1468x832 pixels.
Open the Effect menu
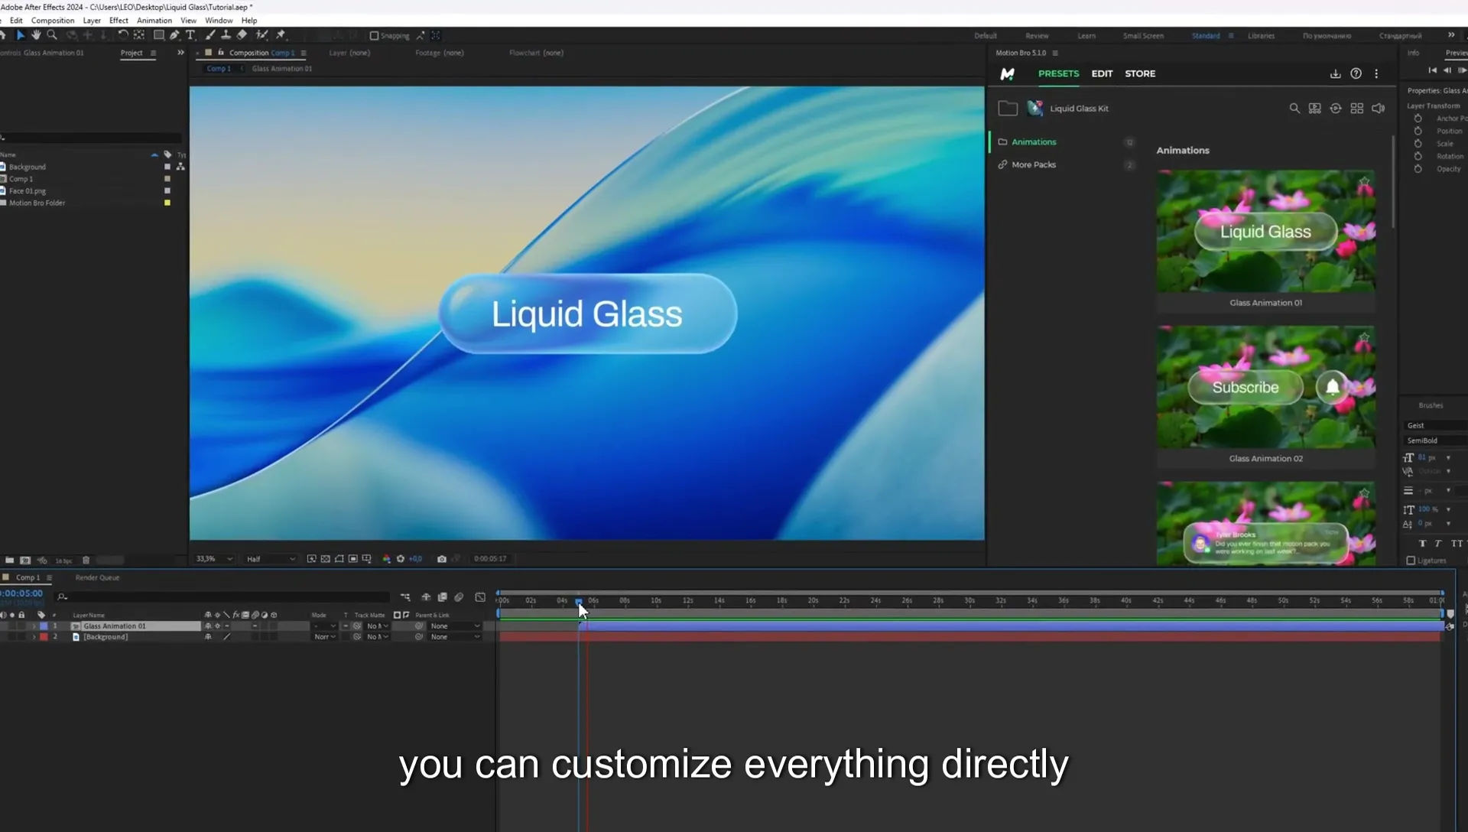point(119,21)
